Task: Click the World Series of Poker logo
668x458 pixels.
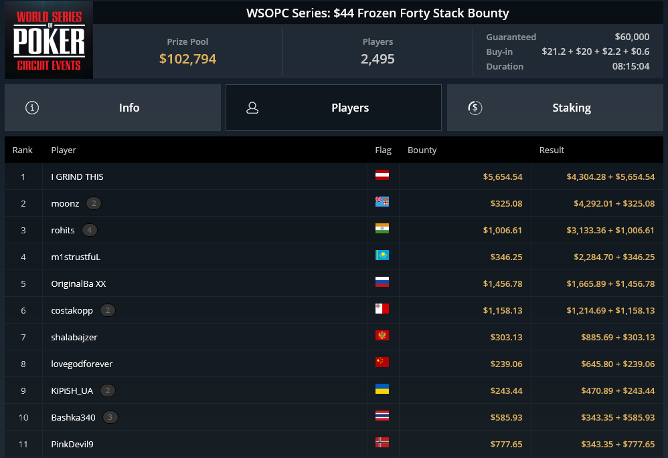Action: pos(49,40)
